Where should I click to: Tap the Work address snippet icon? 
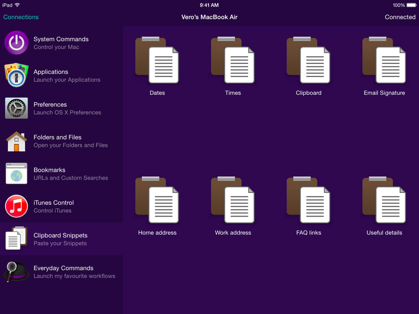pos(233,200)
